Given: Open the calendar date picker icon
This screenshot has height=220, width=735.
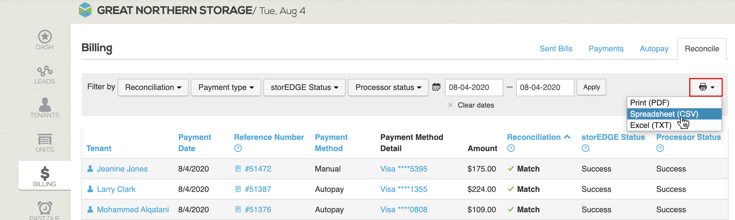Looking at the screenshot, I should pyautogui.click(x=436, y=87).
